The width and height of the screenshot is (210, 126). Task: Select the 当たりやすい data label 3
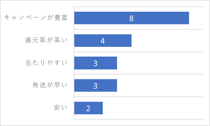pos(95,63)
